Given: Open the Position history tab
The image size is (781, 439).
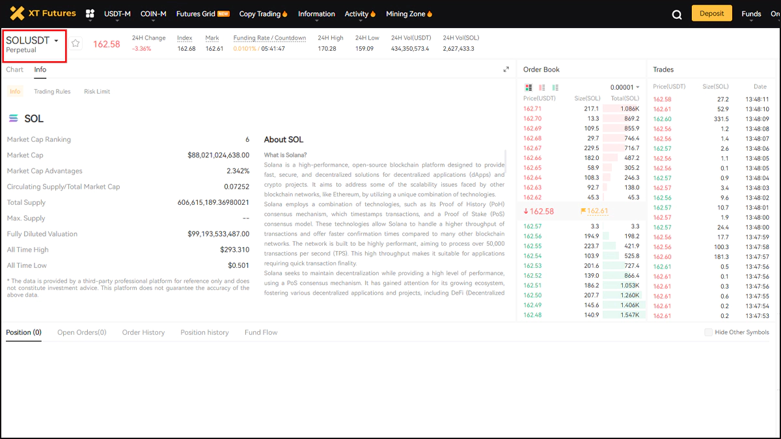Looking at the screenshot, I should pos(204,332).
